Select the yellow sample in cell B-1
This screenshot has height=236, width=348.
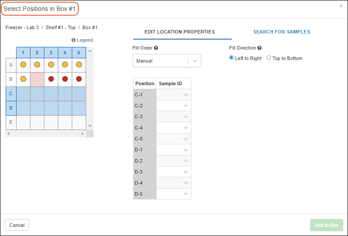pos(23,79)
